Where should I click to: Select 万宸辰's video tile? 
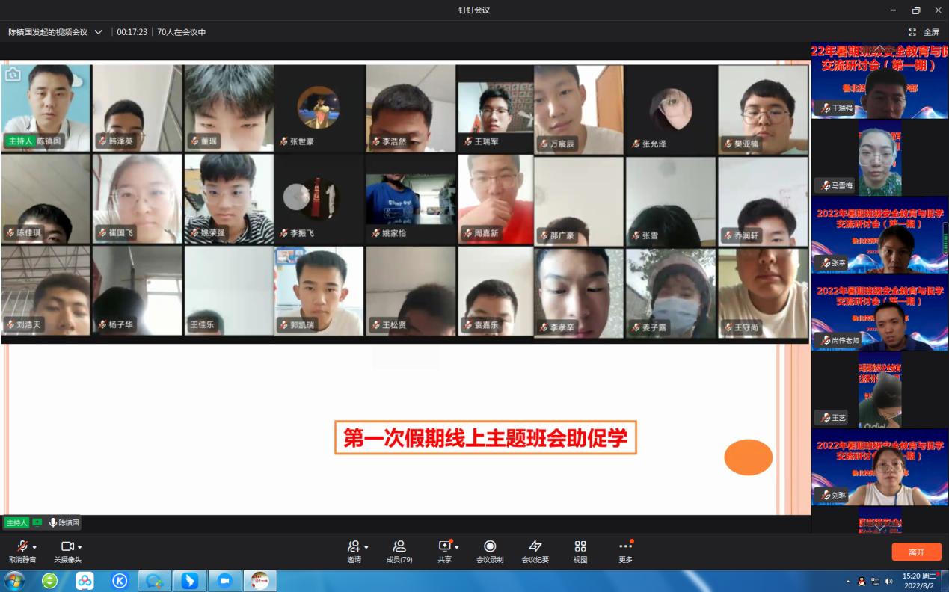tap(579, 109)
